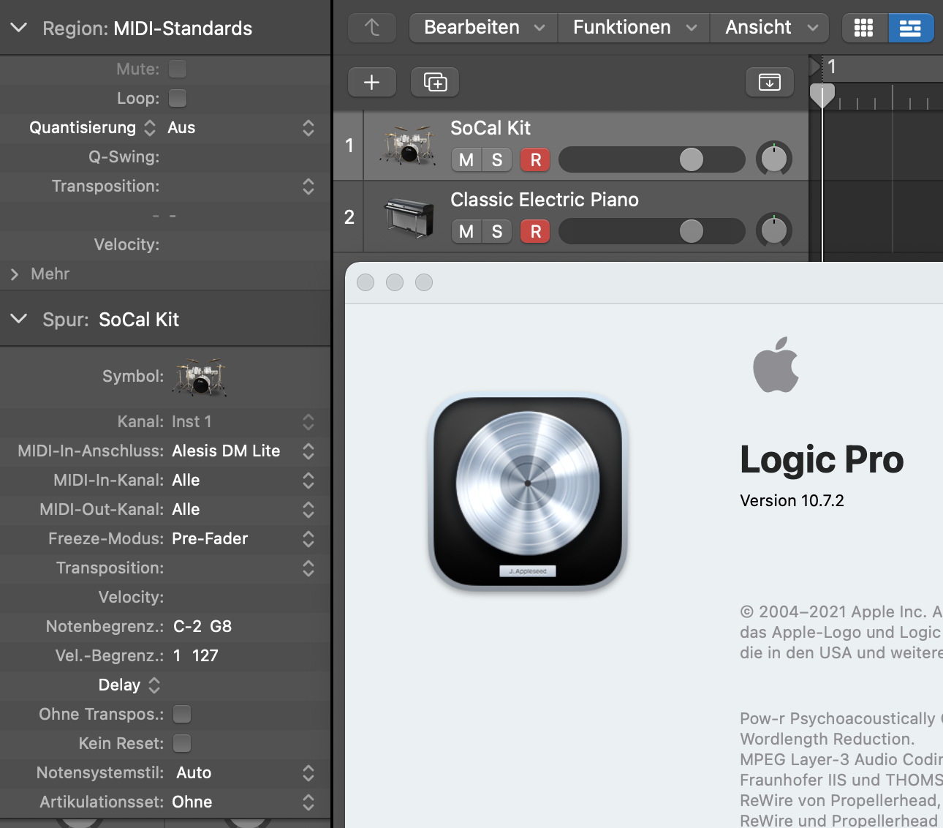This screenshot has width=943, height=828.
Task: Open the Funktionen menu
Action: [633, 28]
